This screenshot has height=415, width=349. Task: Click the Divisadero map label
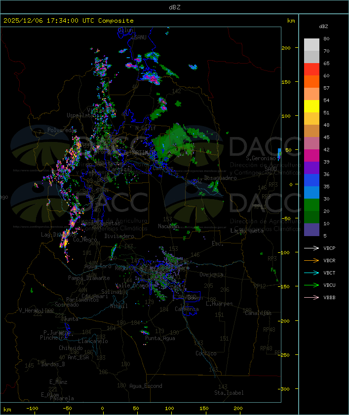[x=119, y=236]
